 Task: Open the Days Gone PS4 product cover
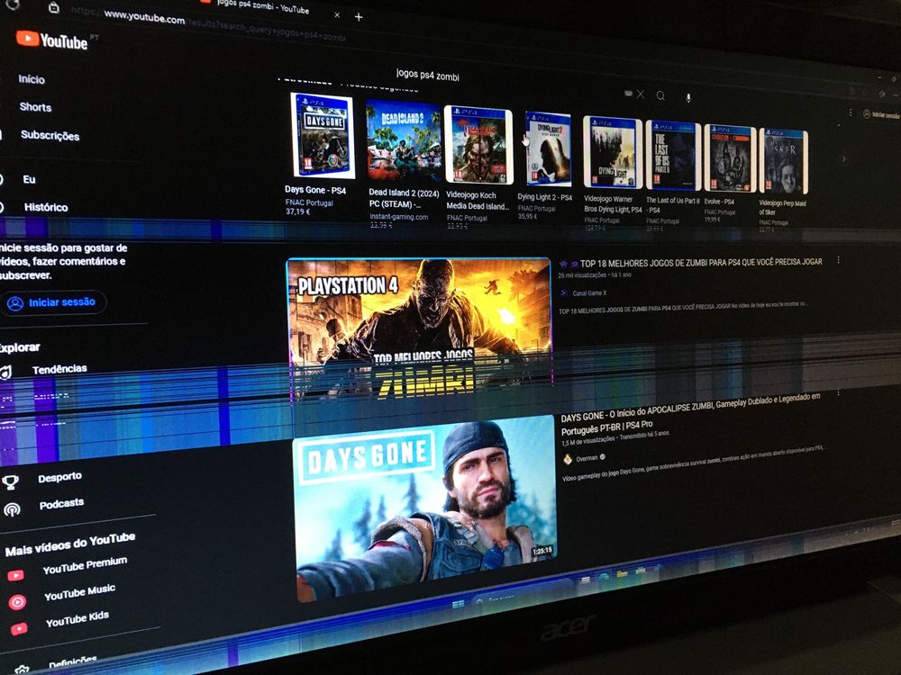click(323, 136)
